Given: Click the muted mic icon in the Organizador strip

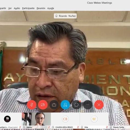Looking at the screenshot, I should (20, 127).
